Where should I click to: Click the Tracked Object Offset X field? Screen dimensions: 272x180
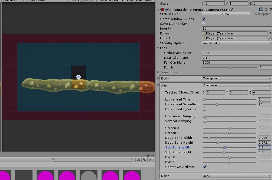coord(215,92)
